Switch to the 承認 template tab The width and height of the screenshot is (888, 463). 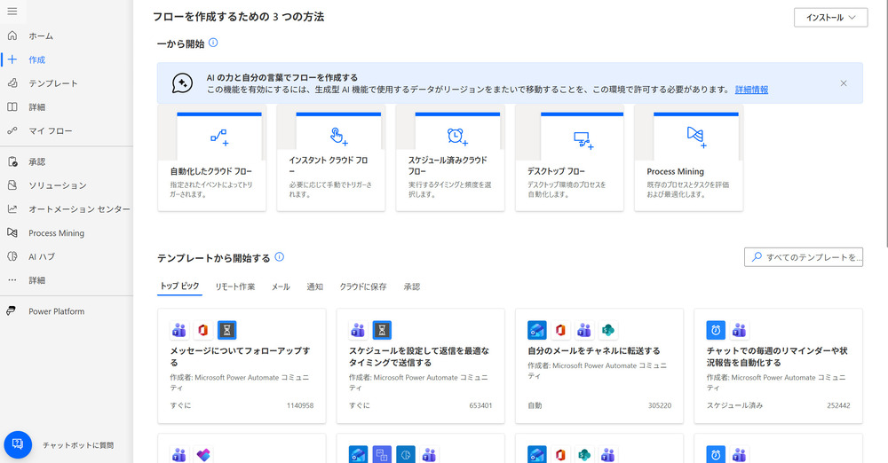412,287
